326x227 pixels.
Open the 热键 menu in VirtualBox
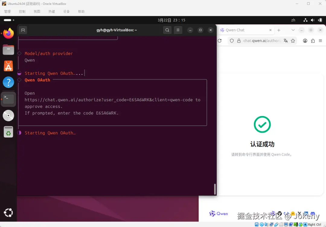52,11
